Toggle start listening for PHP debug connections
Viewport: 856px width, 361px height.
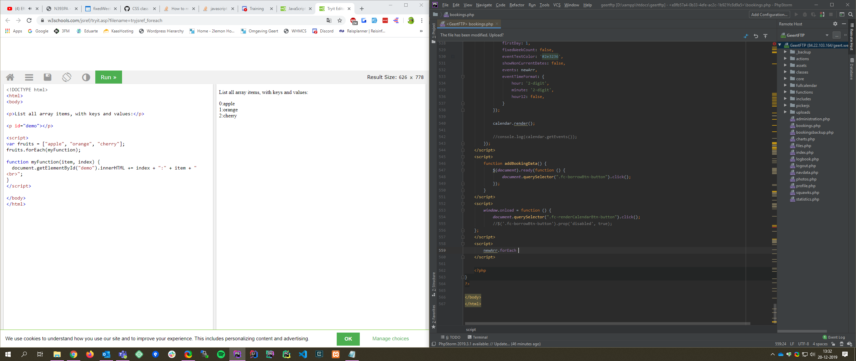pyautogui.click(x=822, y=14)
